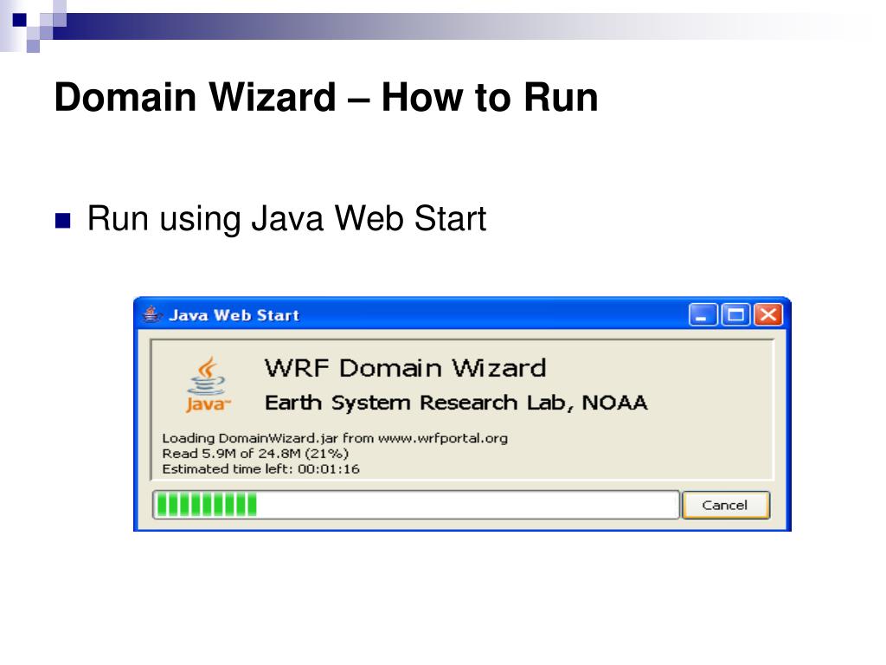Close the Java Web Start window

coord(768,314)
